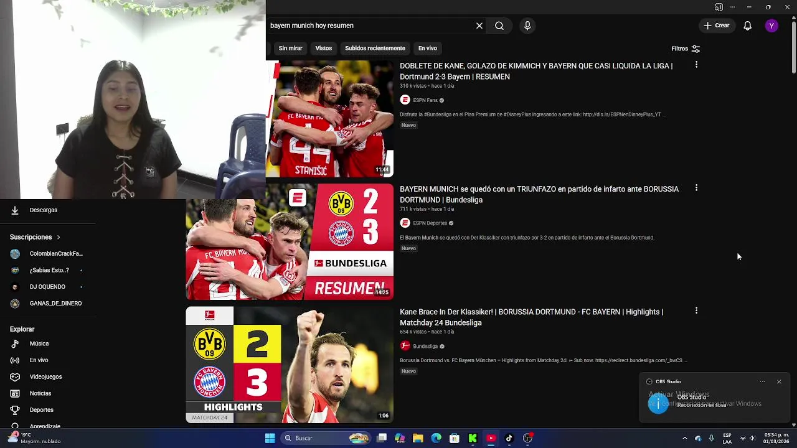797x448 pixels.
Task: Open more options for the DOBLETE DE KANE video
Action: (696, 65)
